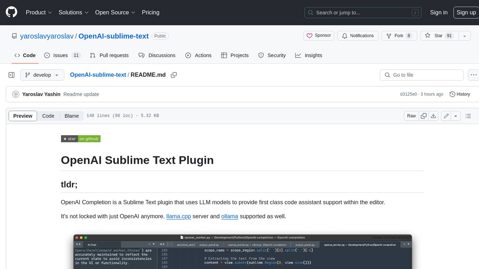479x269 pixels.
Task: Open OpenAI-sublime-text repository title link
Action: coord(113,36)
